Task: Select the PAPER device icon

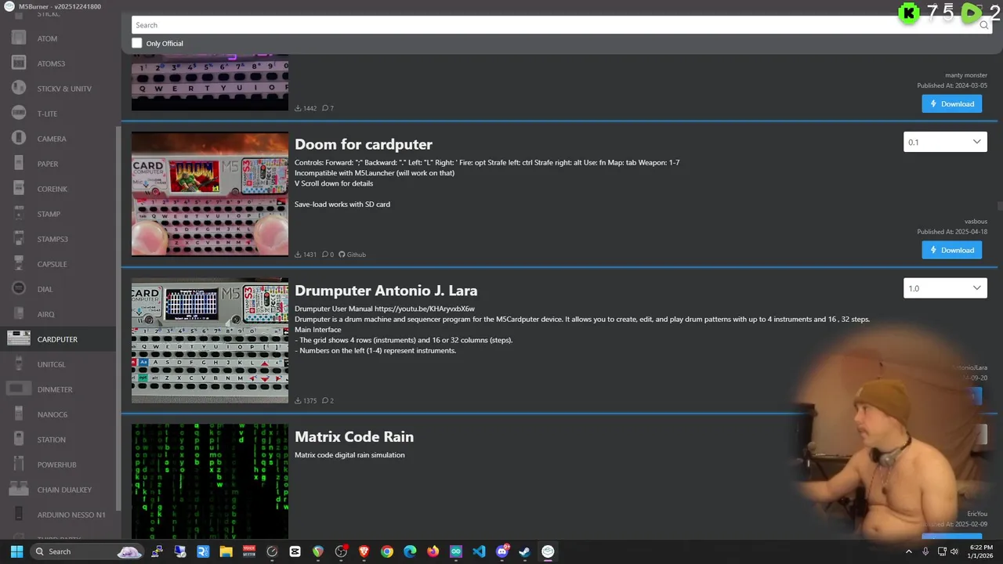Action: (x=19, y=164)
